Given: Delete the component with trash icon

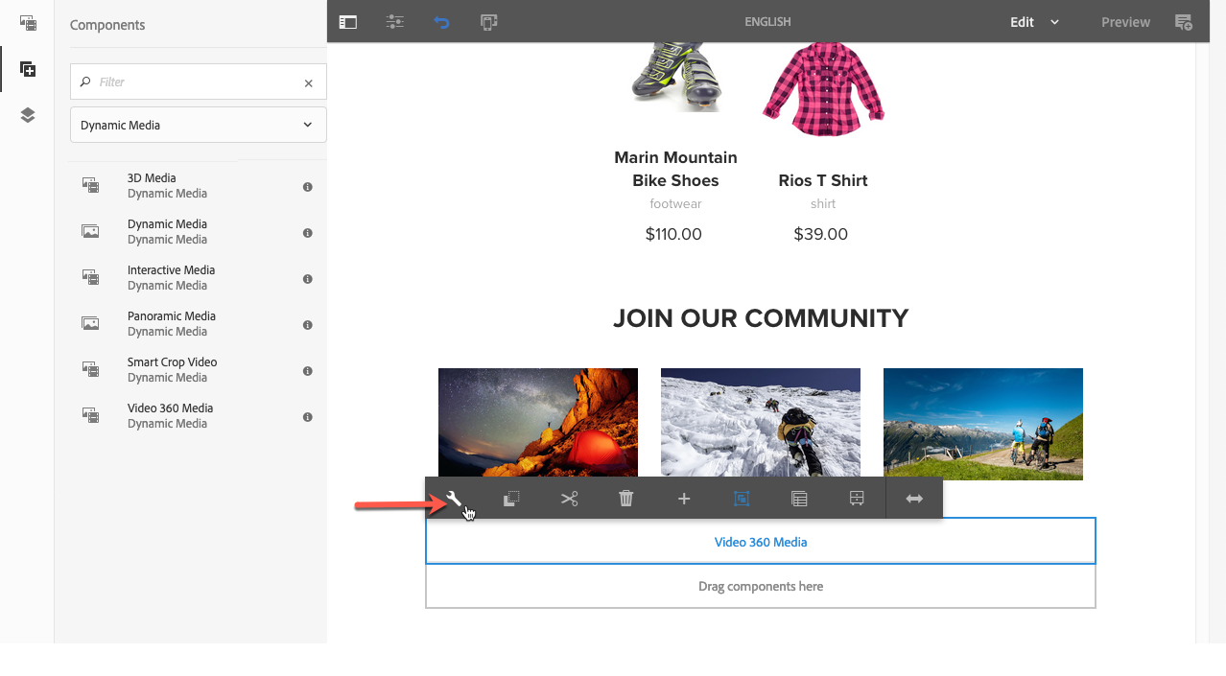Looking at the screenshot, I should [626, 499].
